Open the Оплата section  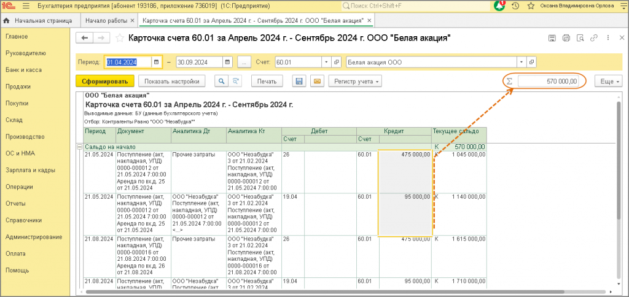pyautogui.click(x=15, y=253)
